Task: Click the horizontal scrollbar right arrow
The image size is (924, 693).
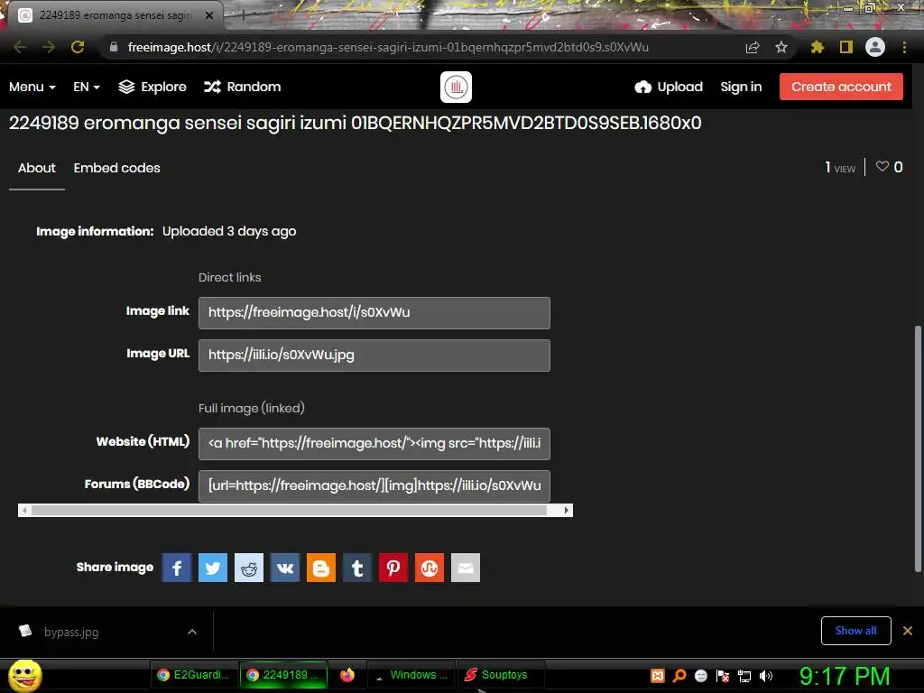Action: 567,511
